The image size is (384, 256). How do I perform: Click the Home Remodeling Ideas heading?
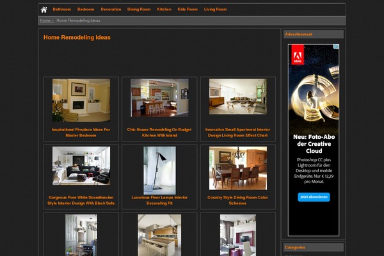click(77, 38)
